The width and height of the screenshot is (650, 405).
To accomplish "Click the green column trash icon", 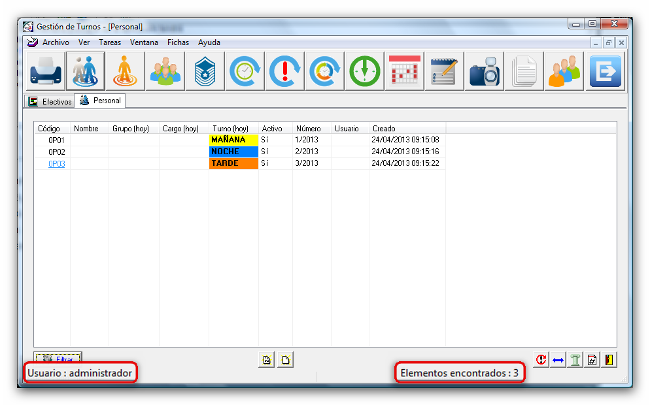I will [575, 360].
